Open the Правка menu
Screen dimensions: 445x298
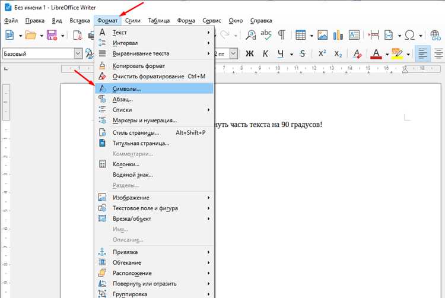tap(34, 20)
